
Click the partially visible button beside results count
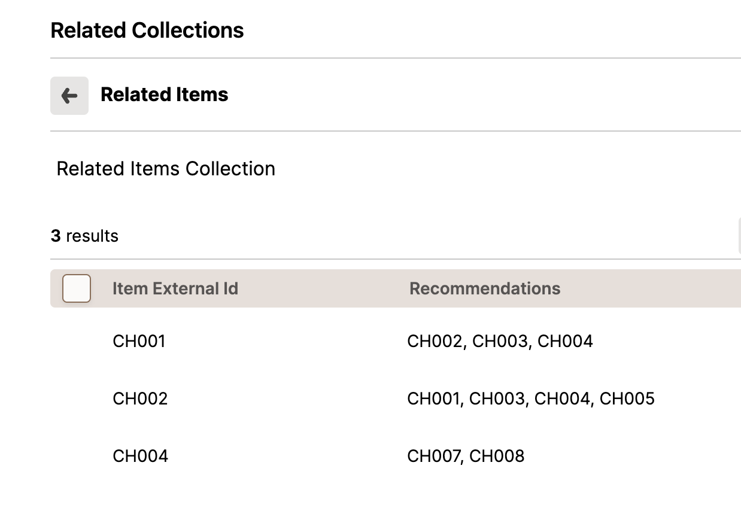[739, 236]
